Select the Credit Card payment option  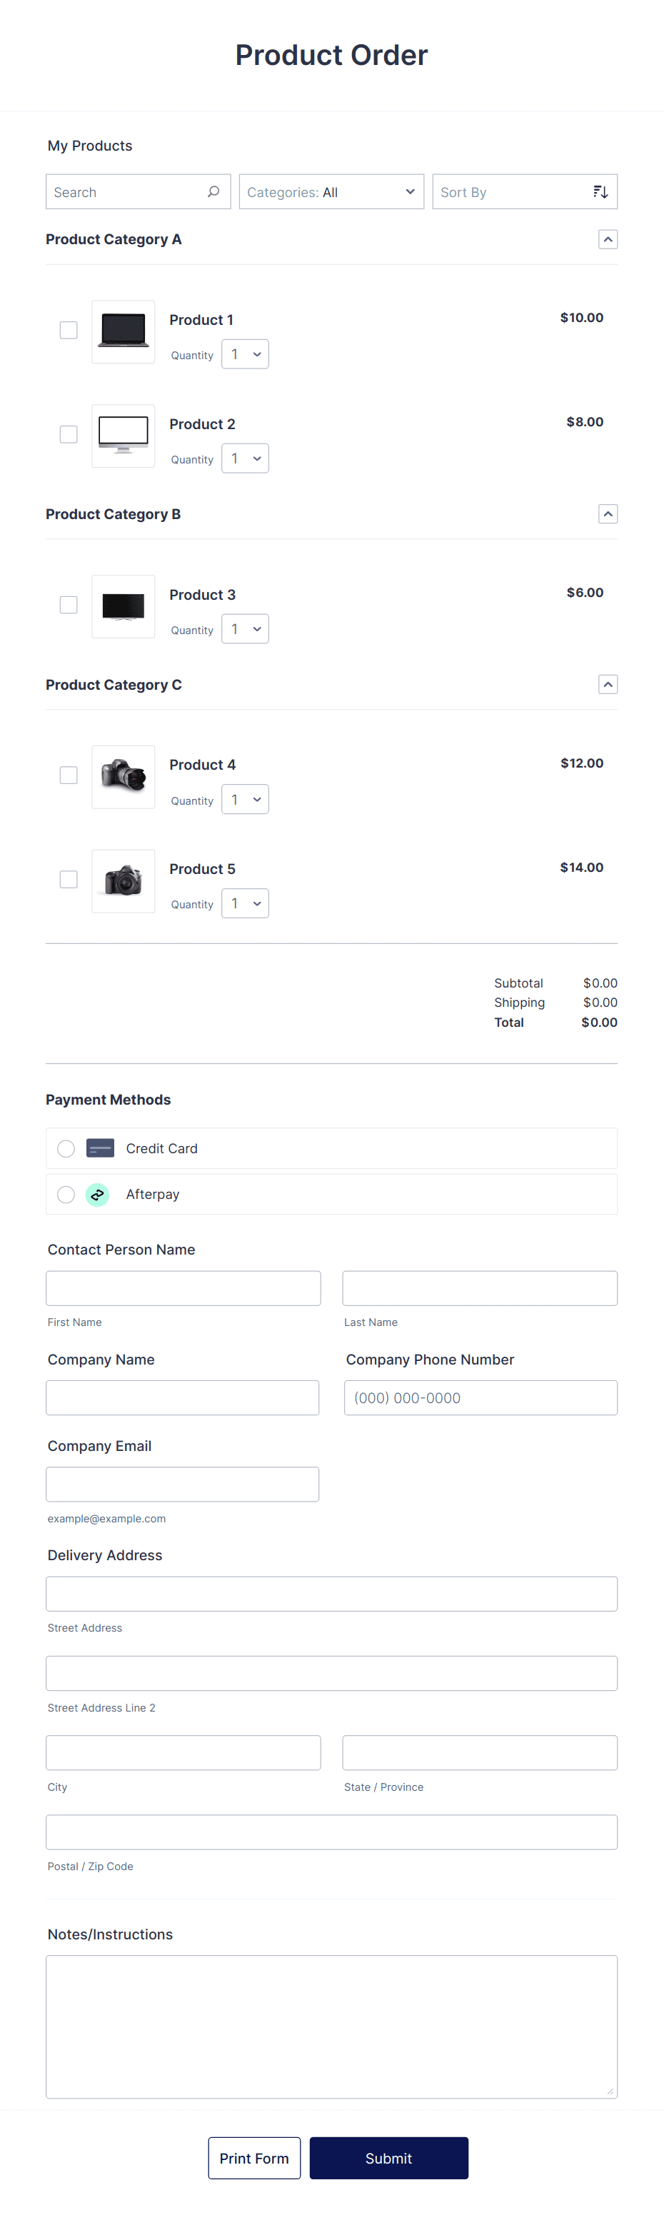66,1148
